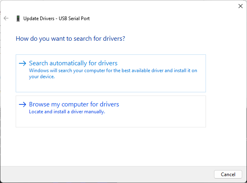Viewport: 247px width, 183px height.
Task: Go back with the left arrow icon
Action: (6, 18)
